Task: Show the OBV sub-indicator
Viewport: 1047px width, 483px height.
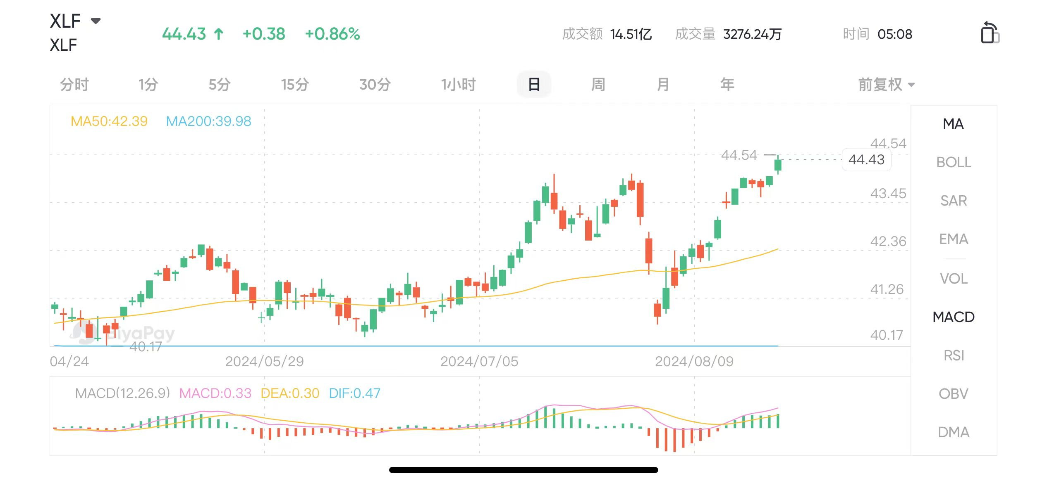Action: click(x=954, y=394)
